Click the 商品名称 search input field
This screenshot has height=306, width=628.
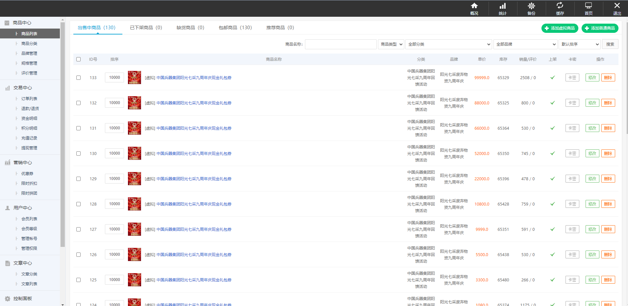(340, 44)
